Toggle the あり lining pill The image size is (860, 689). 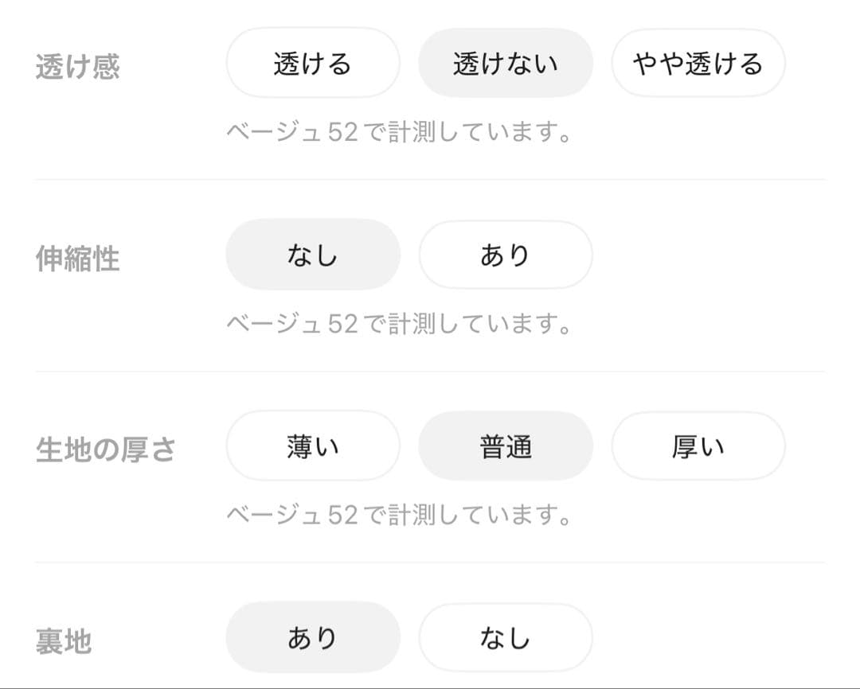(313, 636)
